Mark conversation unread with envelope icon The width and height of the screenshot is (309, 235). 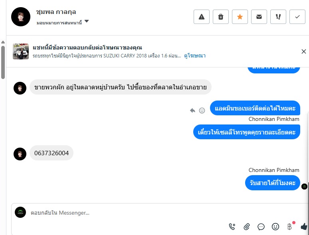point(259,17)
